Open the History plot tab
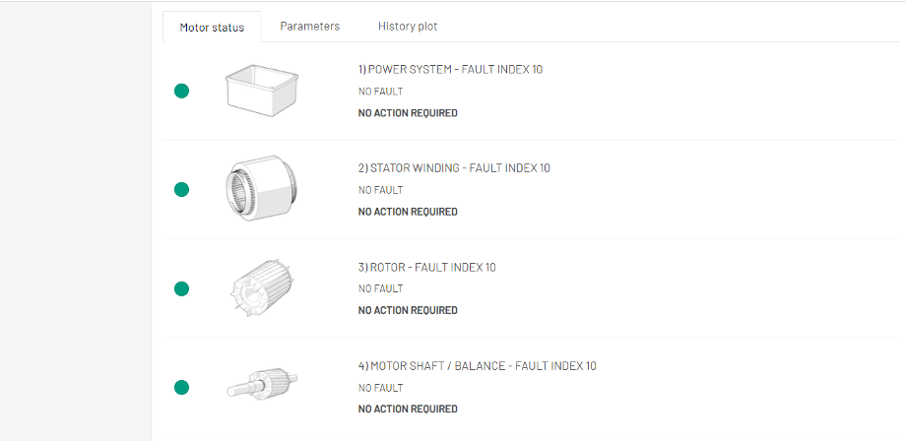The height and width of the screenshot is (441, 906). coord(408,27)
